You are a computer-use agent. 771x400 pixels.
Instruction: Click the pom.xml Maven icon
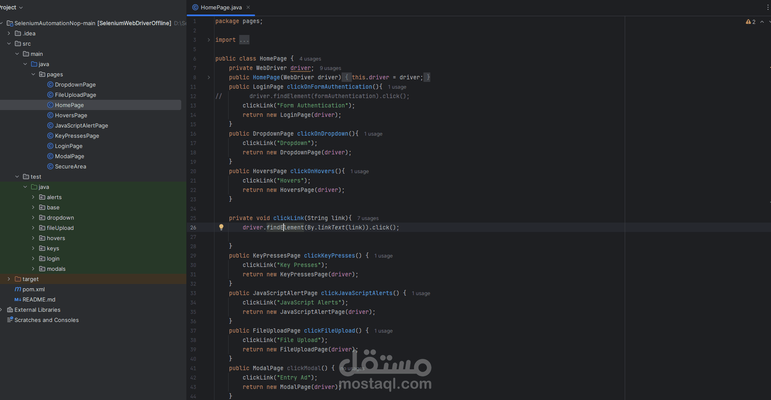18,289
